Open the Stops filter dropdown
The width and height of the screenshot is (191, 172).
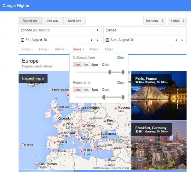pos(28,49)
